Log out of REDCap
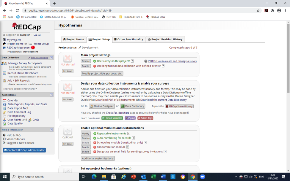 click(x=37, y=35)
